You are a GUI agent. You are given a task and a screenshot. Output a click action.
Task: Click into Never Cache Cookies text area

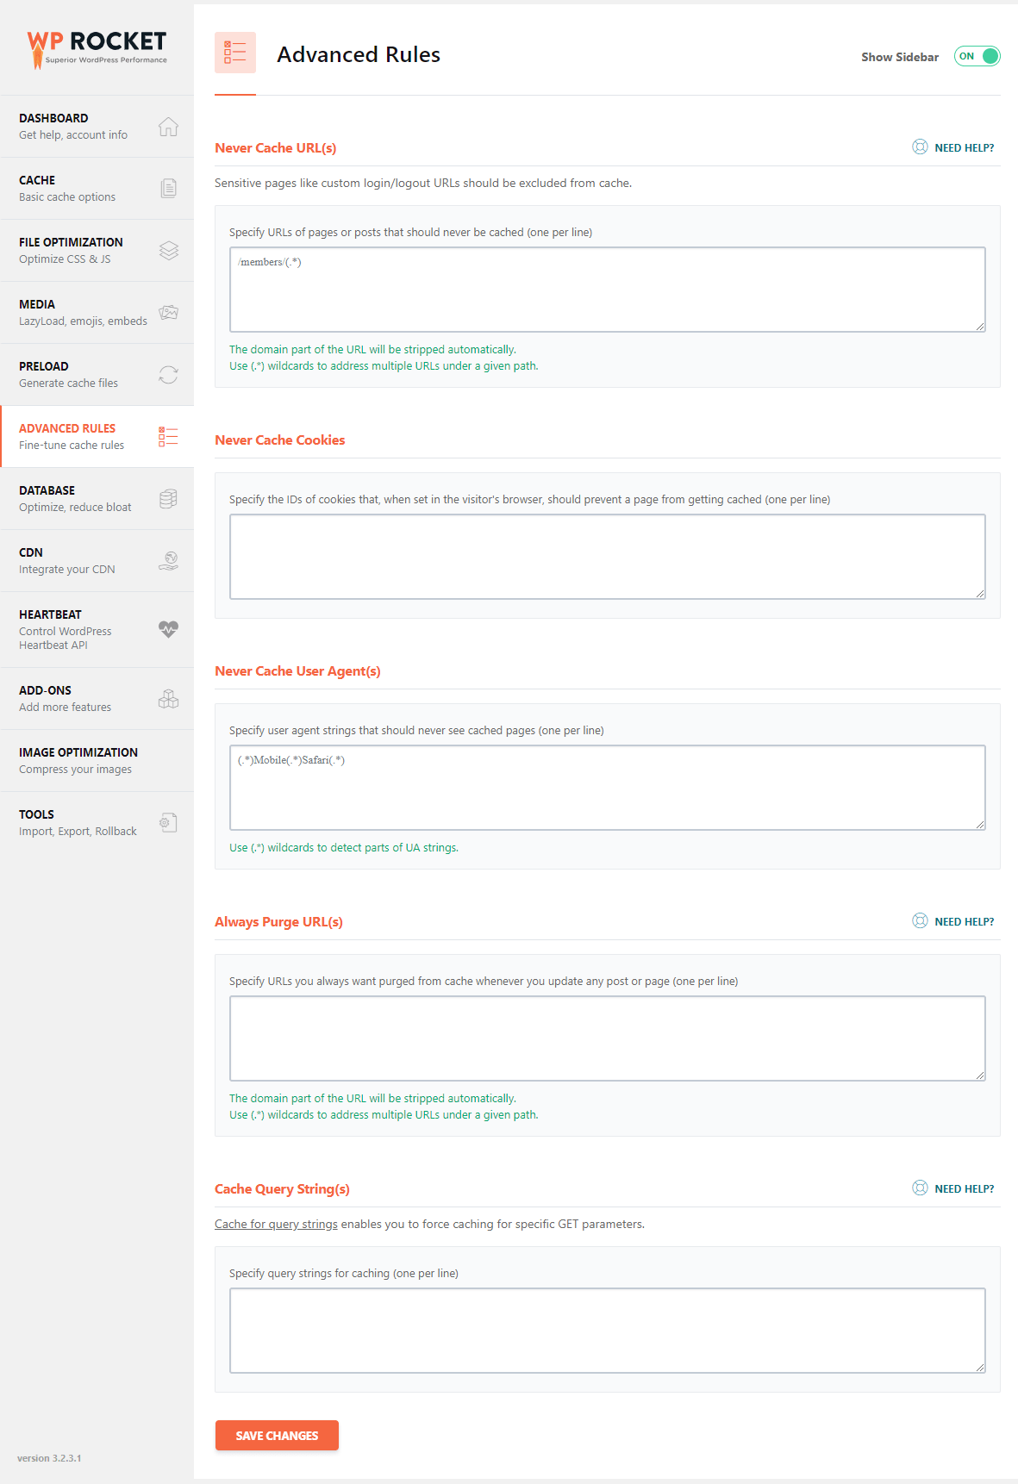click(x=607, y=557)
